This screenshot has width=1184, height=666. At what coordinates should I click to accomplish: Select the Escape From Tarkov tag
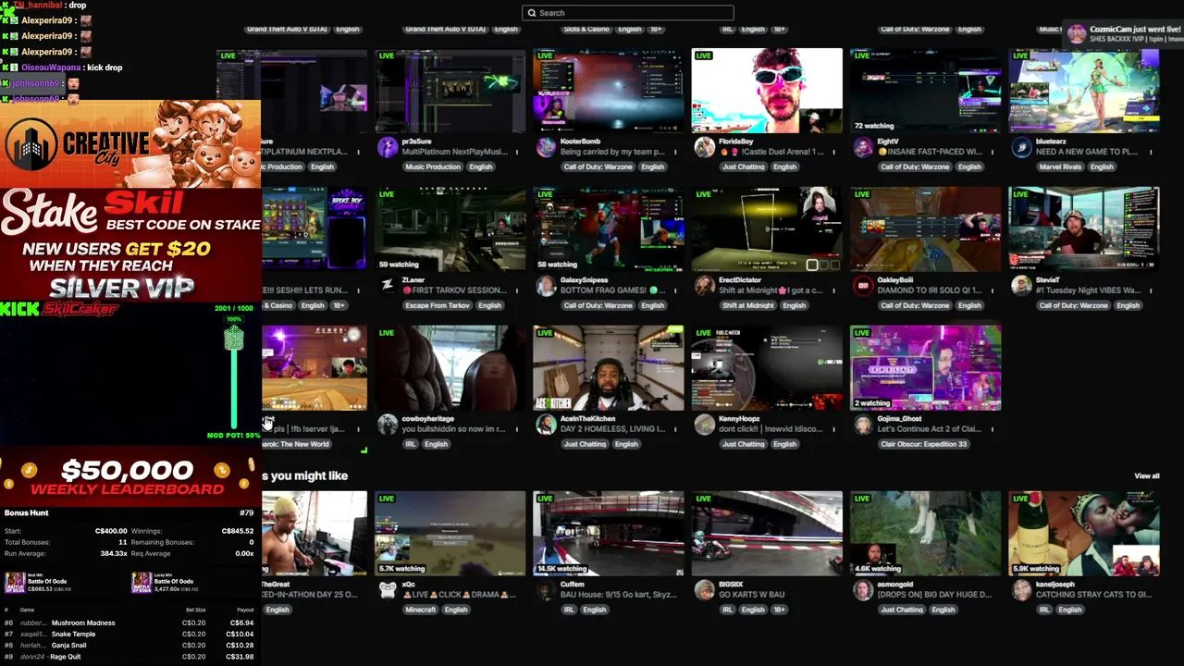tap(436, 305)
